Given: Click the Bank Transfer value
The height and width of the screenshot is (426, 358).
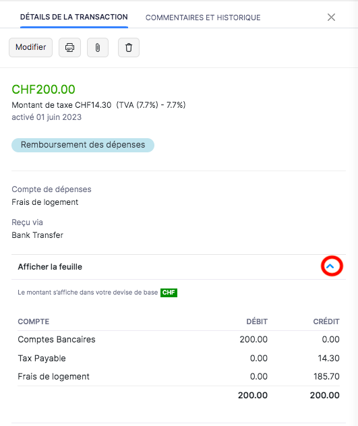Looking at the screenshot, I should pyautogui.click(x=38, y=235).
